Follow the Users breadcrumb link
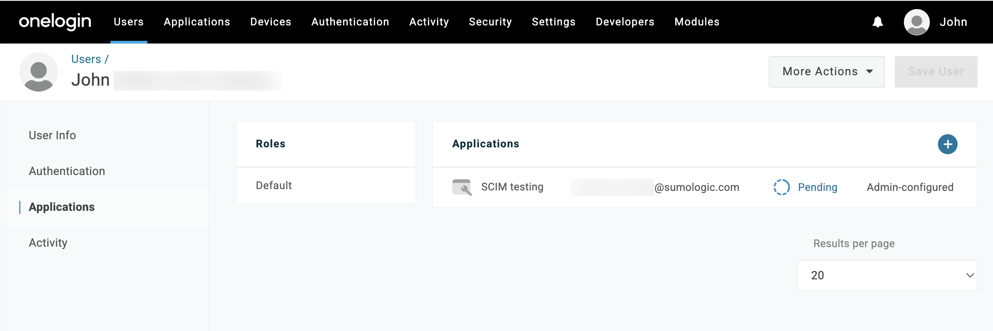 click(x=86, y=59)
